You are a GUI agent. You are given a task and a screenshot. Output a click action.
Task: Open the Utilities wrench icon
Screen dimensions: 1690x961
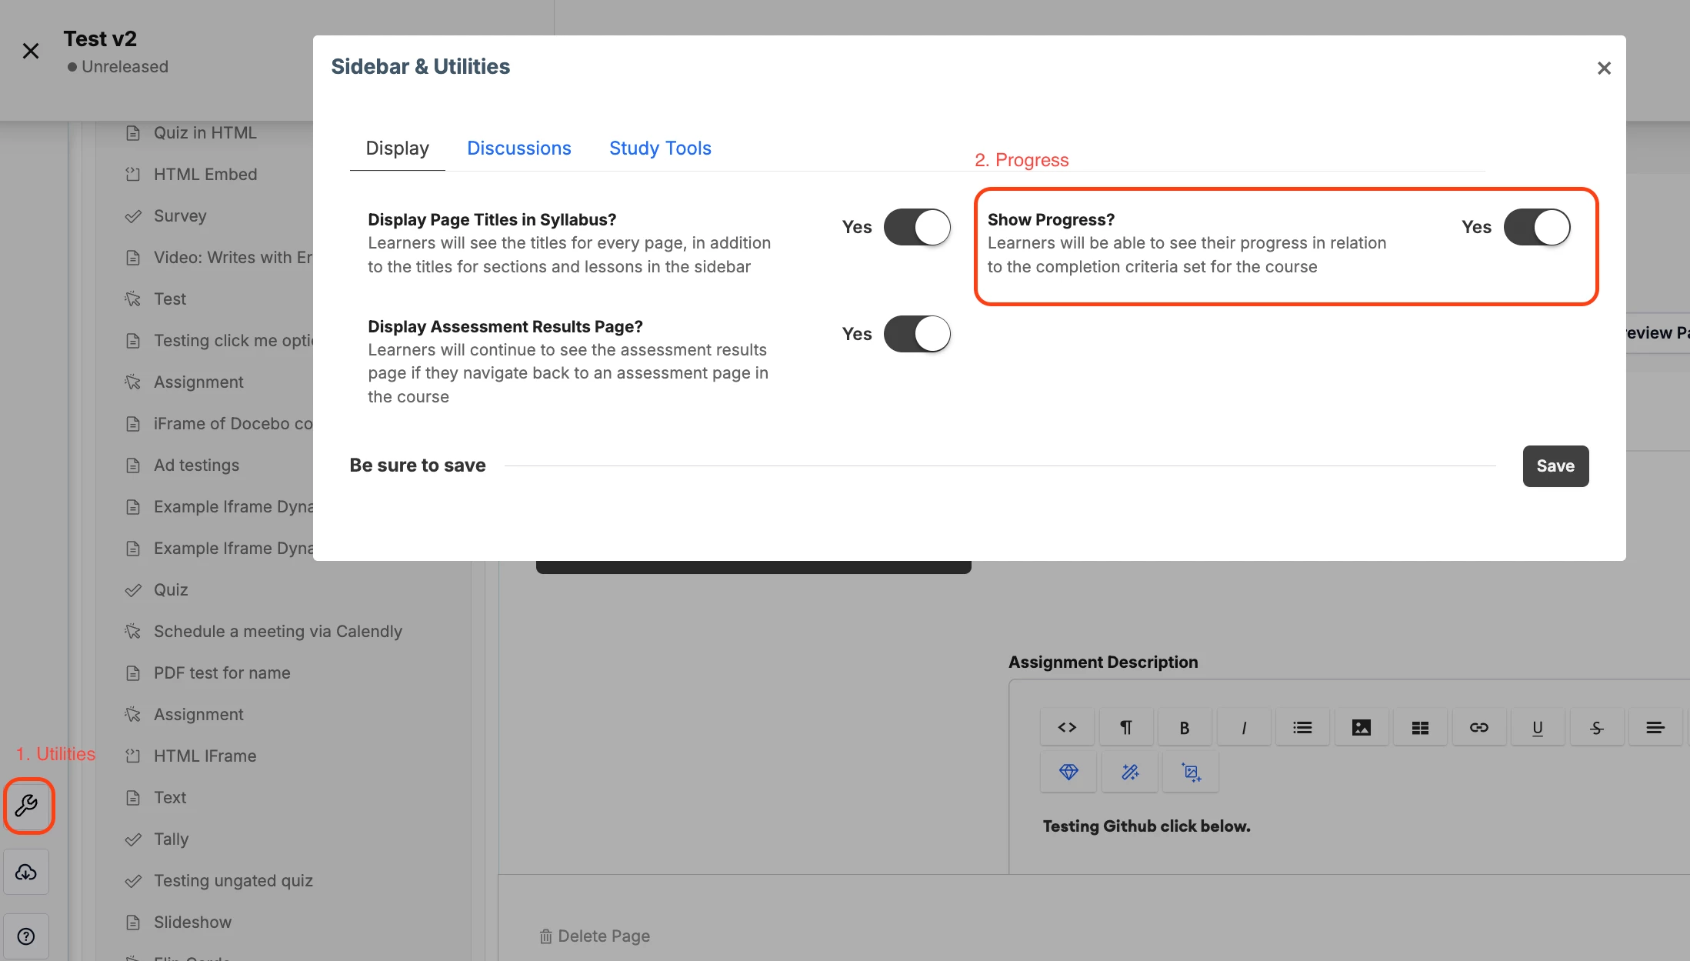[x=27, y=806]
